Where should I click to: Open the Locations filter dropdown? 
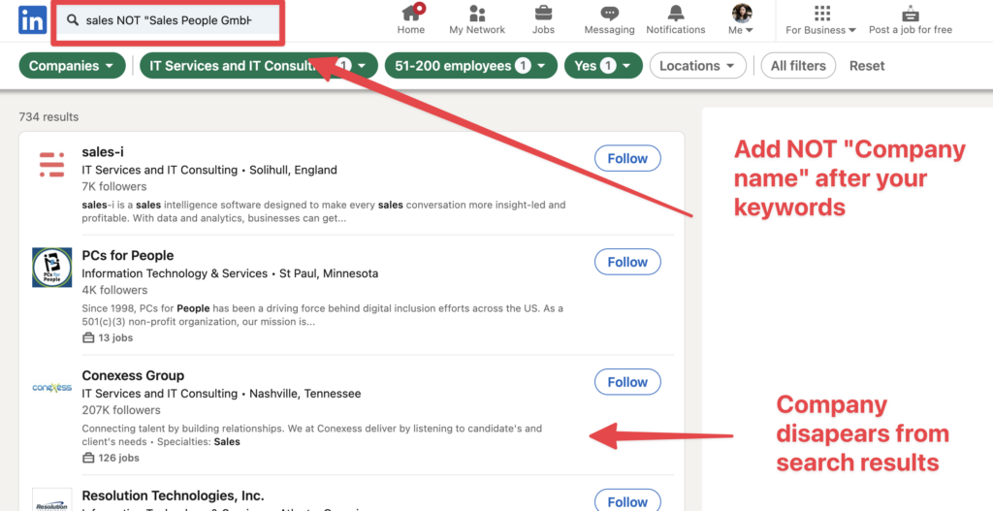[698, 66]
